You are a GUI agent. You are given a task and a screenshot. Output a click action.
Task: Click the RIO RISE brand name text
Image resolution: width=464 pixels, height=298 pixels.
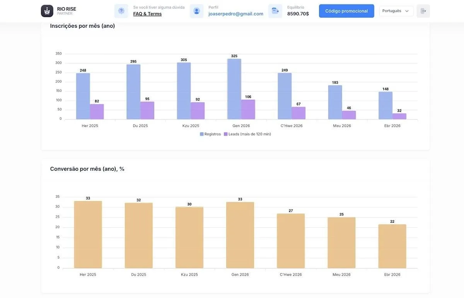[x=67, y=9]
